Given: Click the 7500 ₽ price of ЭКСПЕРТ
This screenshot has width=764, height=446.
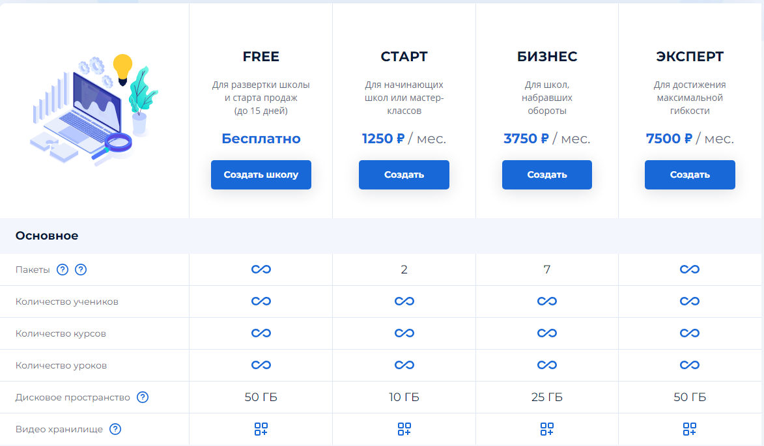Looking at the screenshot, I should pyautogui.click(x=669, y=139).
